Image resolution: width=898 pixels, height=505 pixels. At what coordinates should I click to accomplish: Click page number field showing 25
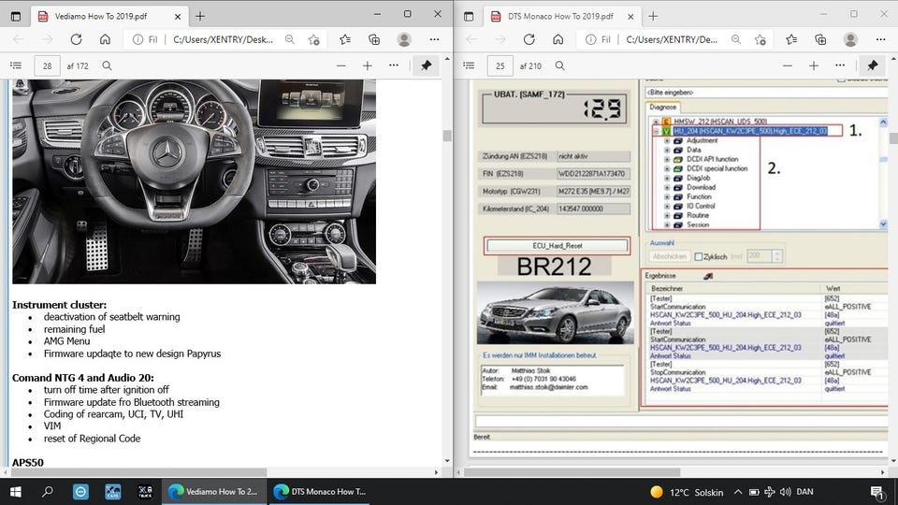click(500, 65)
